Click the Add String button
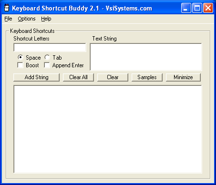 coord(37,77)
